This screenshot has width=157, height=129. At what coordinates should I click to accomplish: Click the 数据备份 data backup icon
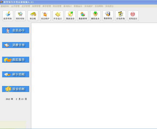click(x=70, y=16)
